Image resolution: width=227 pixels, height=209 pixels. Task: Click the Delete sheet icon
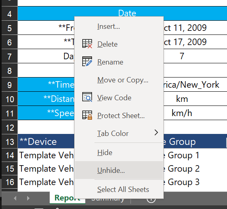point(87,44)
